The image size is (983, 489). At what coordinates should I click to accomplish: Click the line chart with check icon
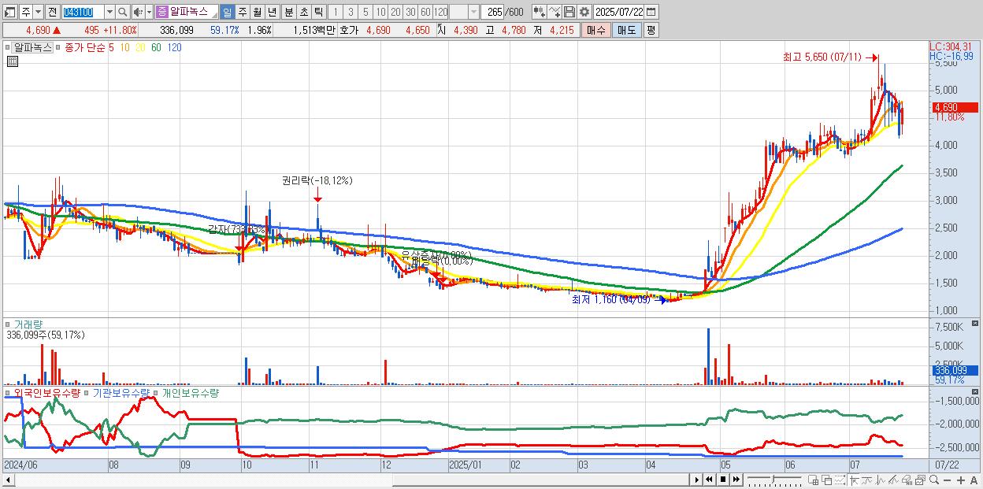coord(554,12)
